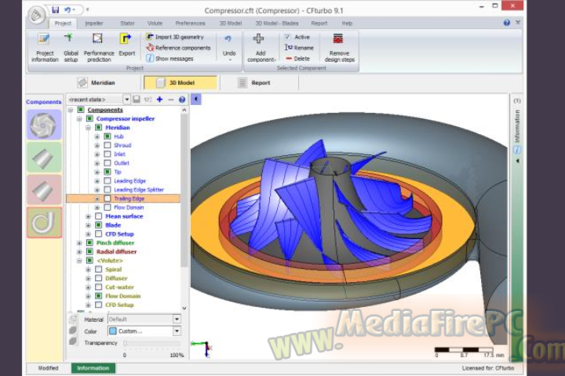
Task: Select the Flow Domain item under Meridian
Action: click(129, 208)
